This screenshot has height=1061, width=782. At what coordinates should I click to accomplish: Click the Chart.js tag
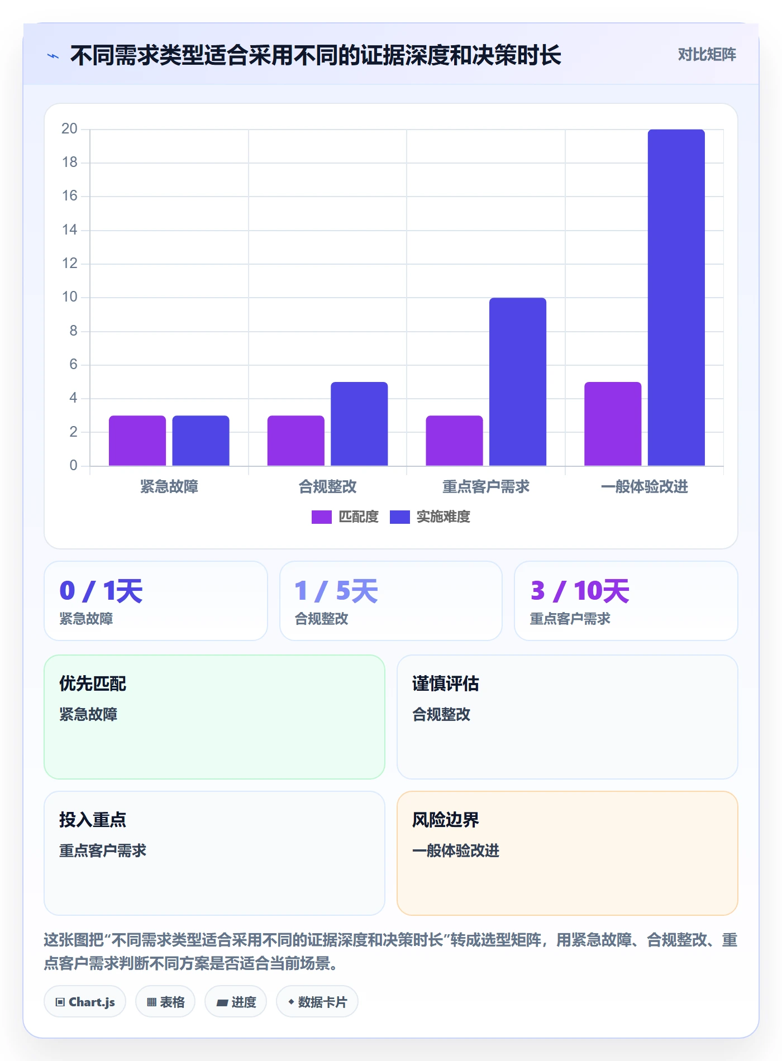click(85, 1002)
